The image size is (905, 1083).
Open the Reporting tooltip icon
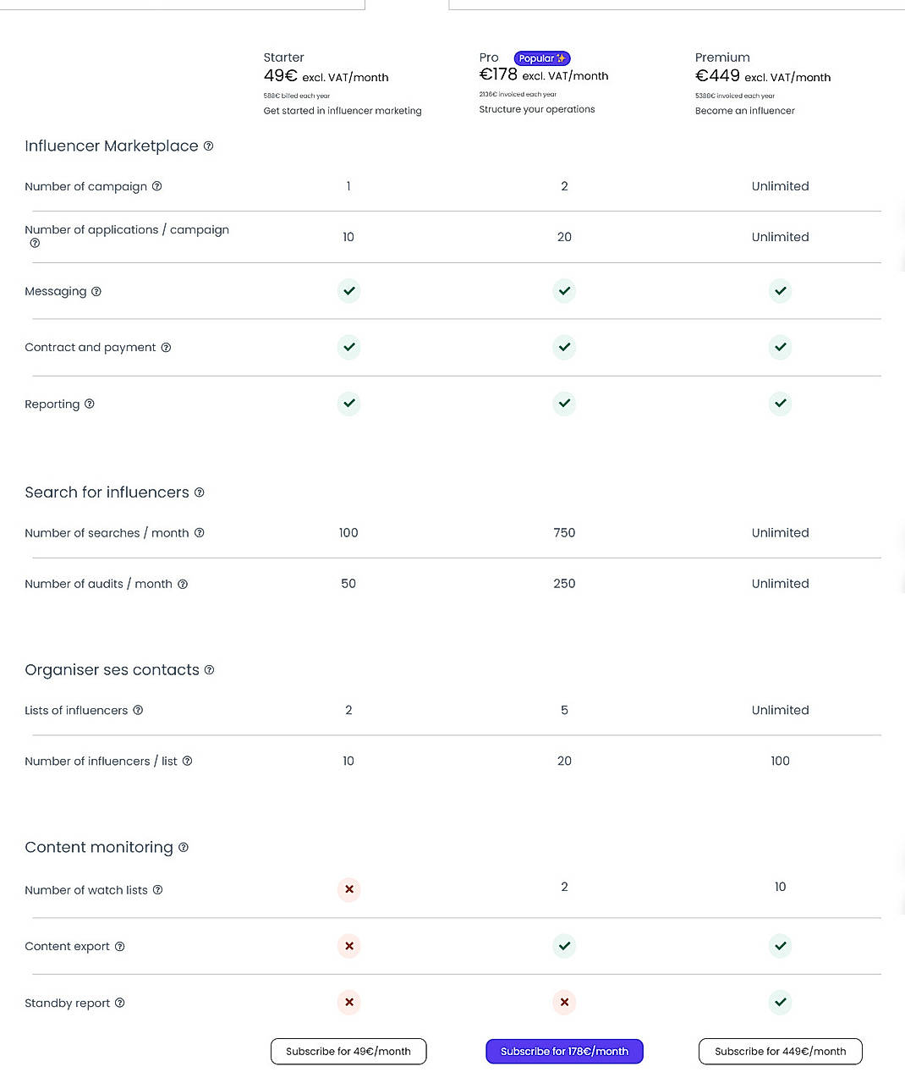[x=90, y=404]
